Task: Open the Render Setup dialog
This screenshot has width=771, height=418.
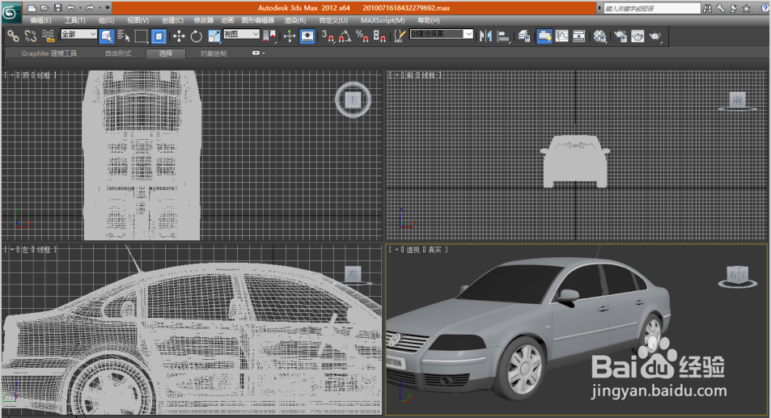Action: coord(621,36)
